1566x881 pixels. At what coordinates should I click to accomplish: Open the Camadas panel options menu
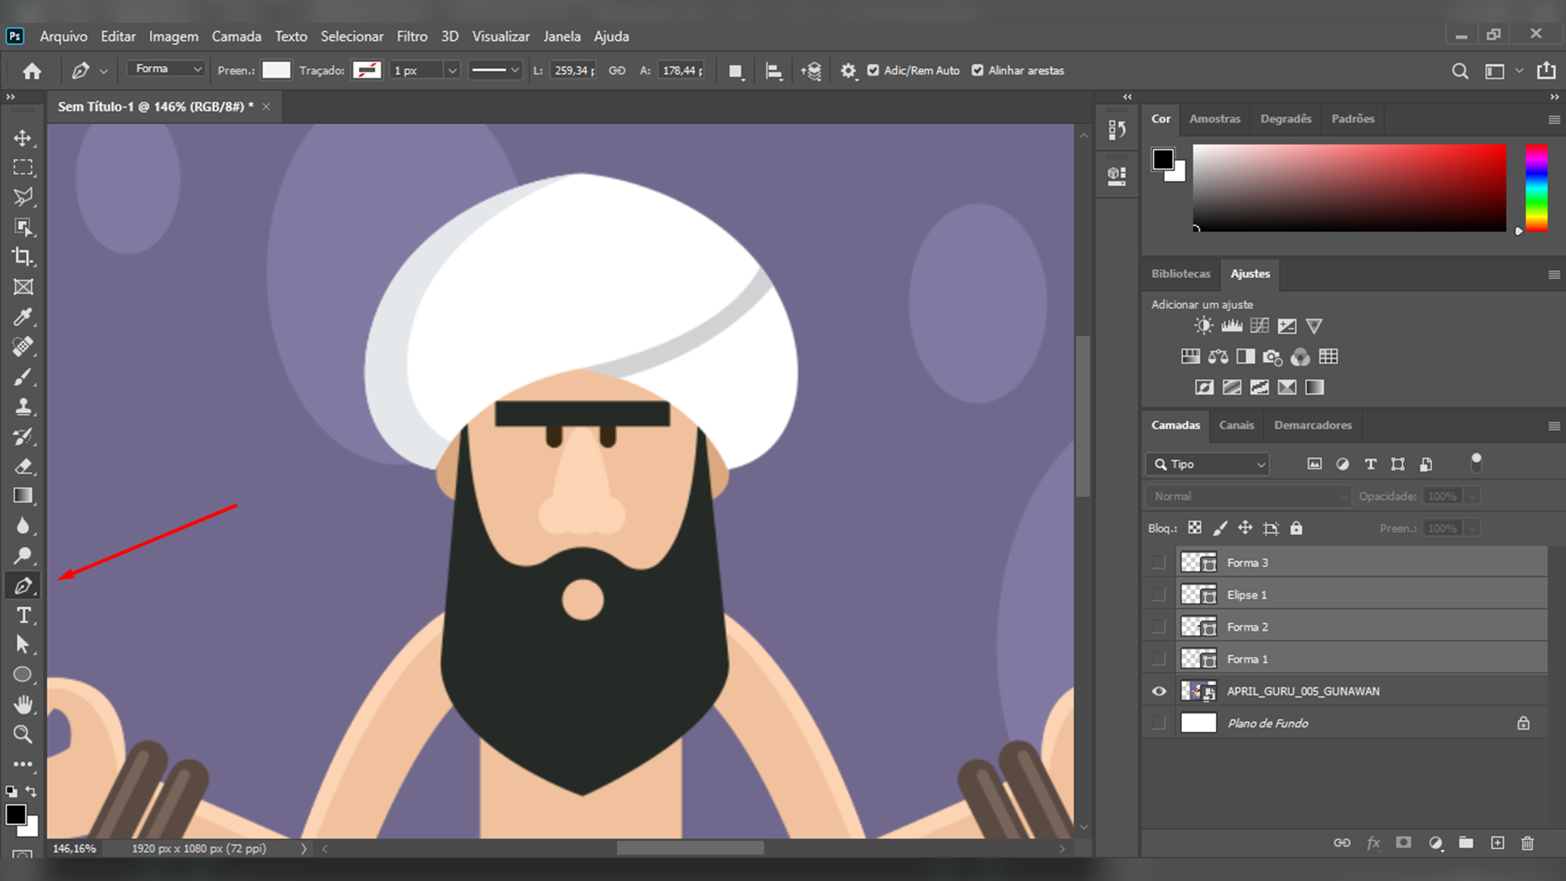click(x=1554, y=426)
